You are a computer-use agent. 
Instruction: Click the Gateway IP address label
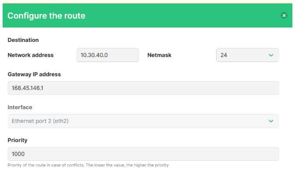34,74
